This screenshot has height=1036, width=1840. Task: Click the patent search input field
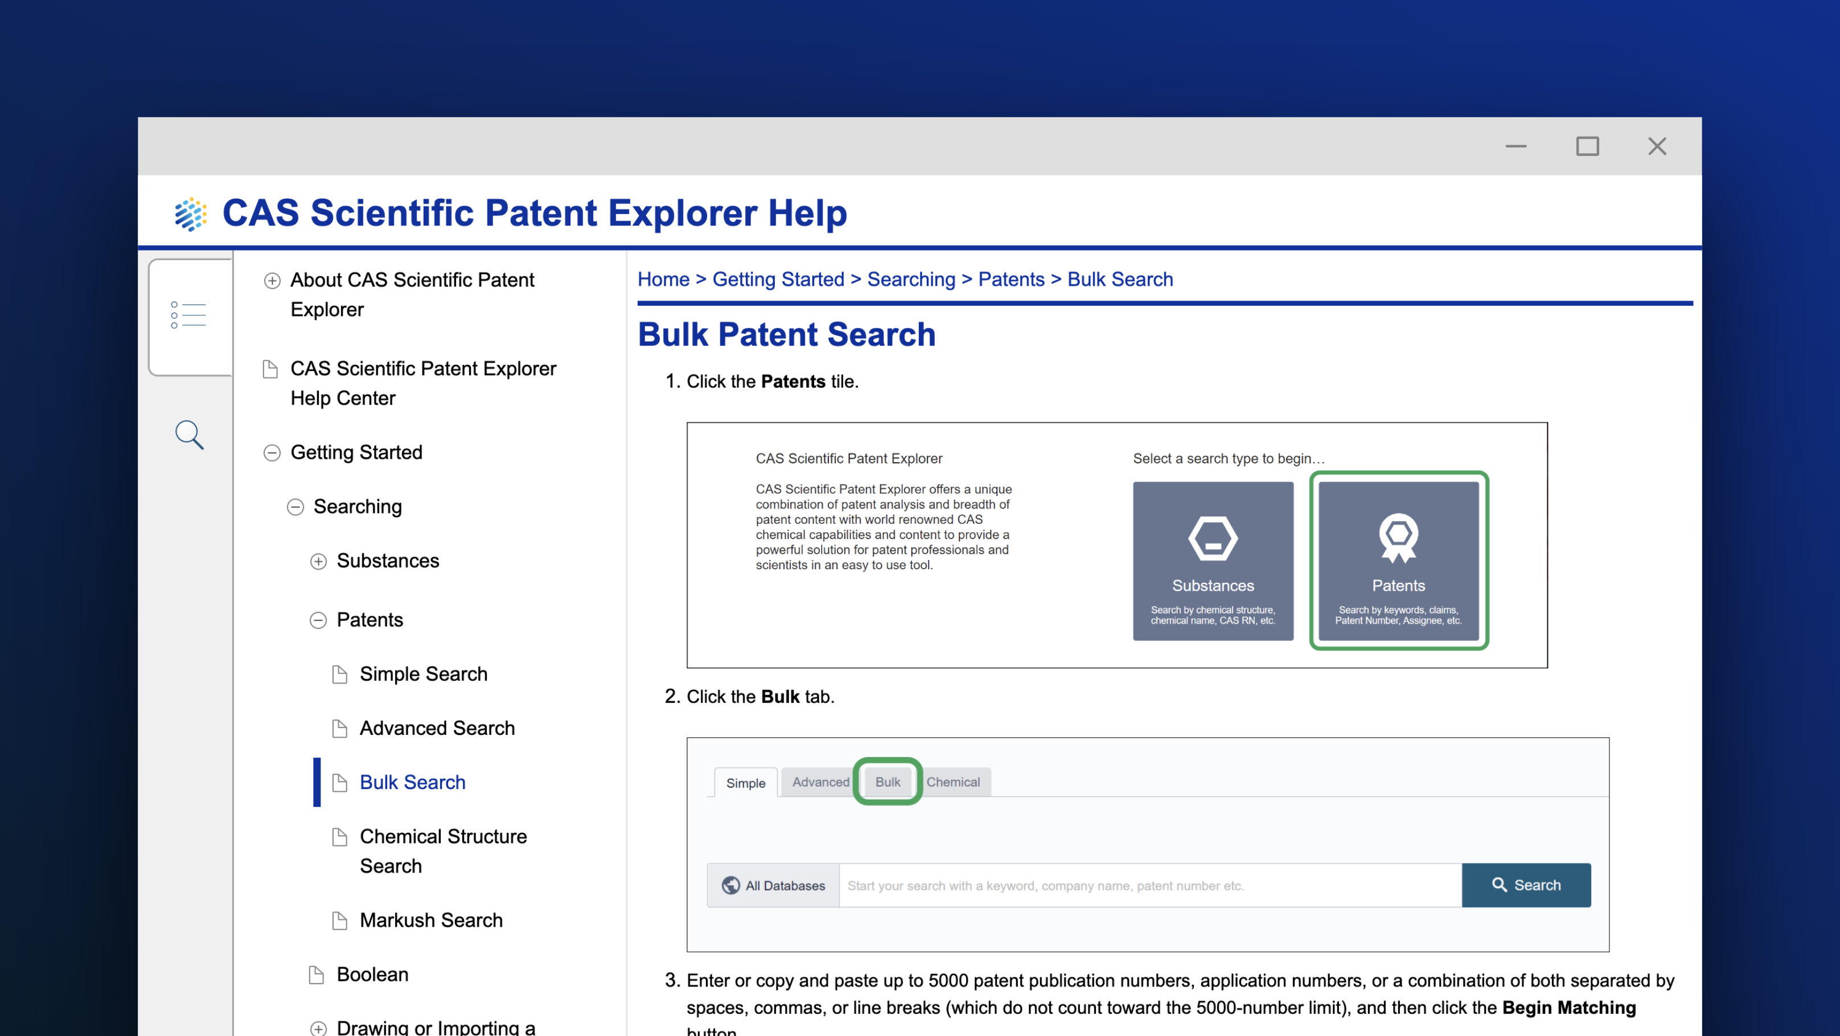pyautogui.click(x=1148, y=885)
